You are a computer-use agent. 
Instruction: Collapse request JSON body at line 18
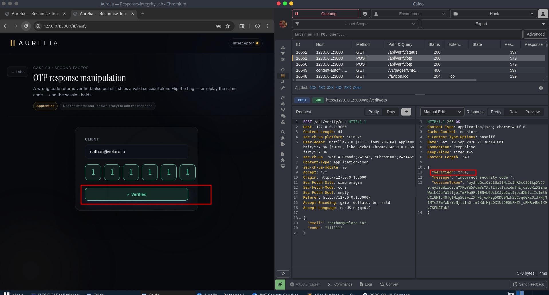pyautogui.click(x=300, y=218)
